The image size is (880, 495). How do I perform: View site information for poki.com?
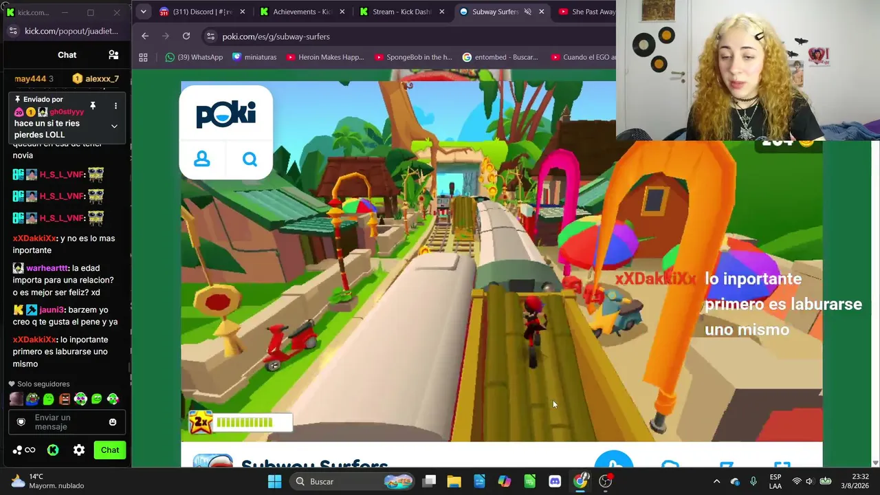coord(211,36)
